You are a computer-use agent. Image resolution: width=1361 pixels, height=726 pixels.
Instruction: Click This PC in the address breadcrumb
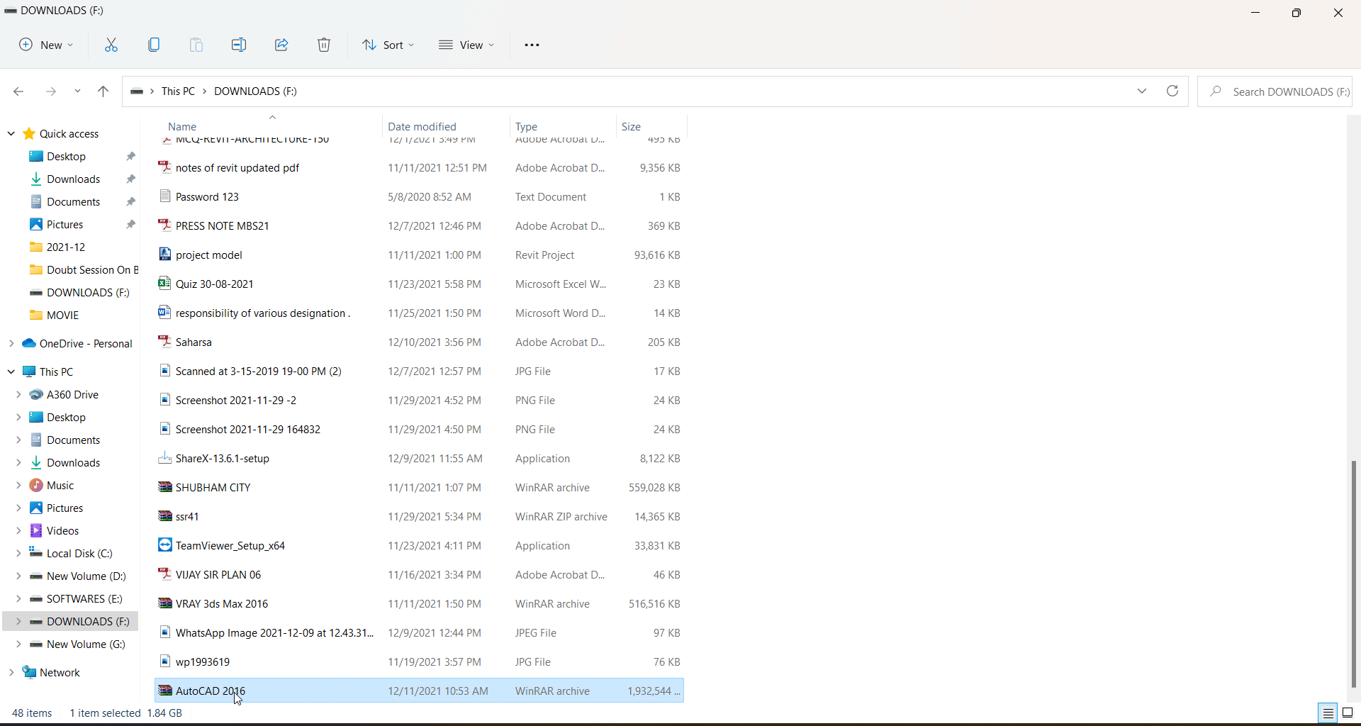(x=178, y=91)
